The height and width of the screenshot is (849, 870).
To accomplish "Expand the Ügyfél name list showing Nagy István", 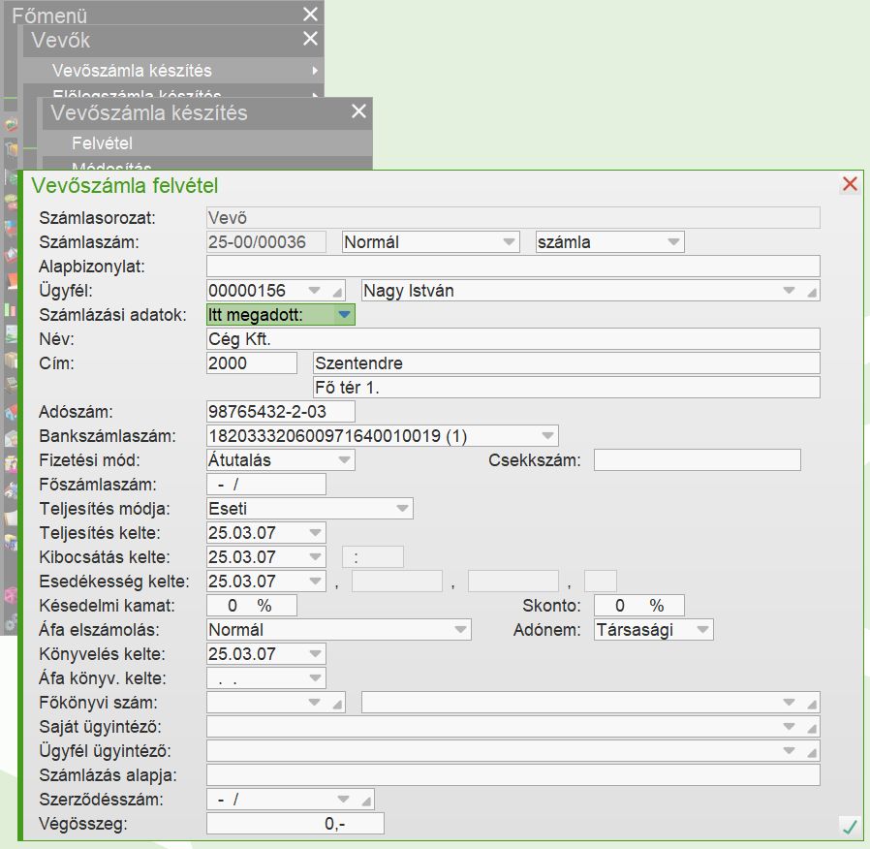I will pyautogui.click(x=789, y=291).
